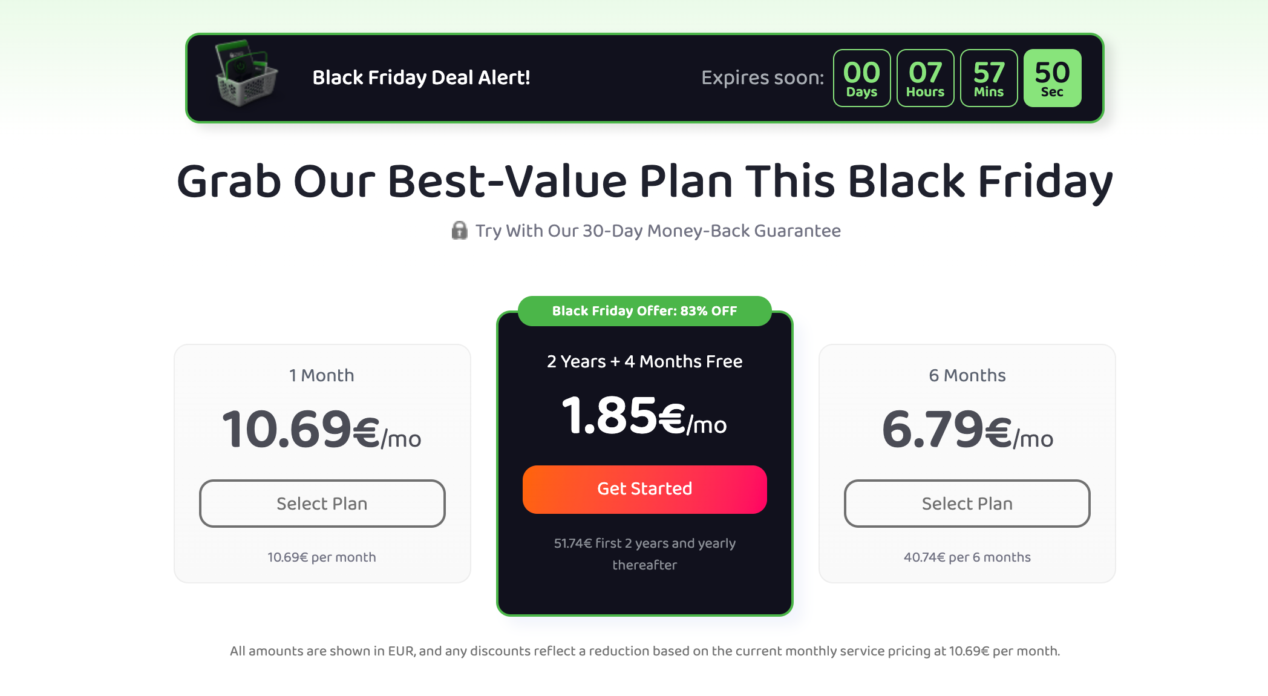
Task: Click the 6.79€/mo price
Action: tap(967, 430)
